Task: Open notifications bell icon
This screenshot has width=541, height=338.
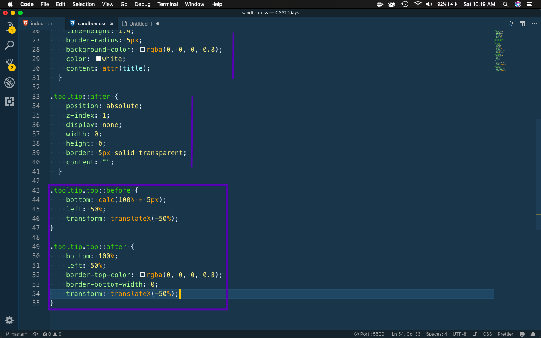Action: 533,334
